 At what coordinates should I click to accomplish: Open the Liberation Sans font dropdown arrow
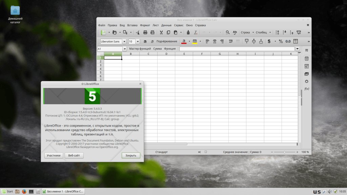124,42
